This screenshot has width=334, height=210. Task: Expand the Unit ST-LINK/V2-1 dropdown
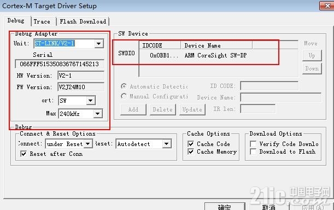[99, 44]
